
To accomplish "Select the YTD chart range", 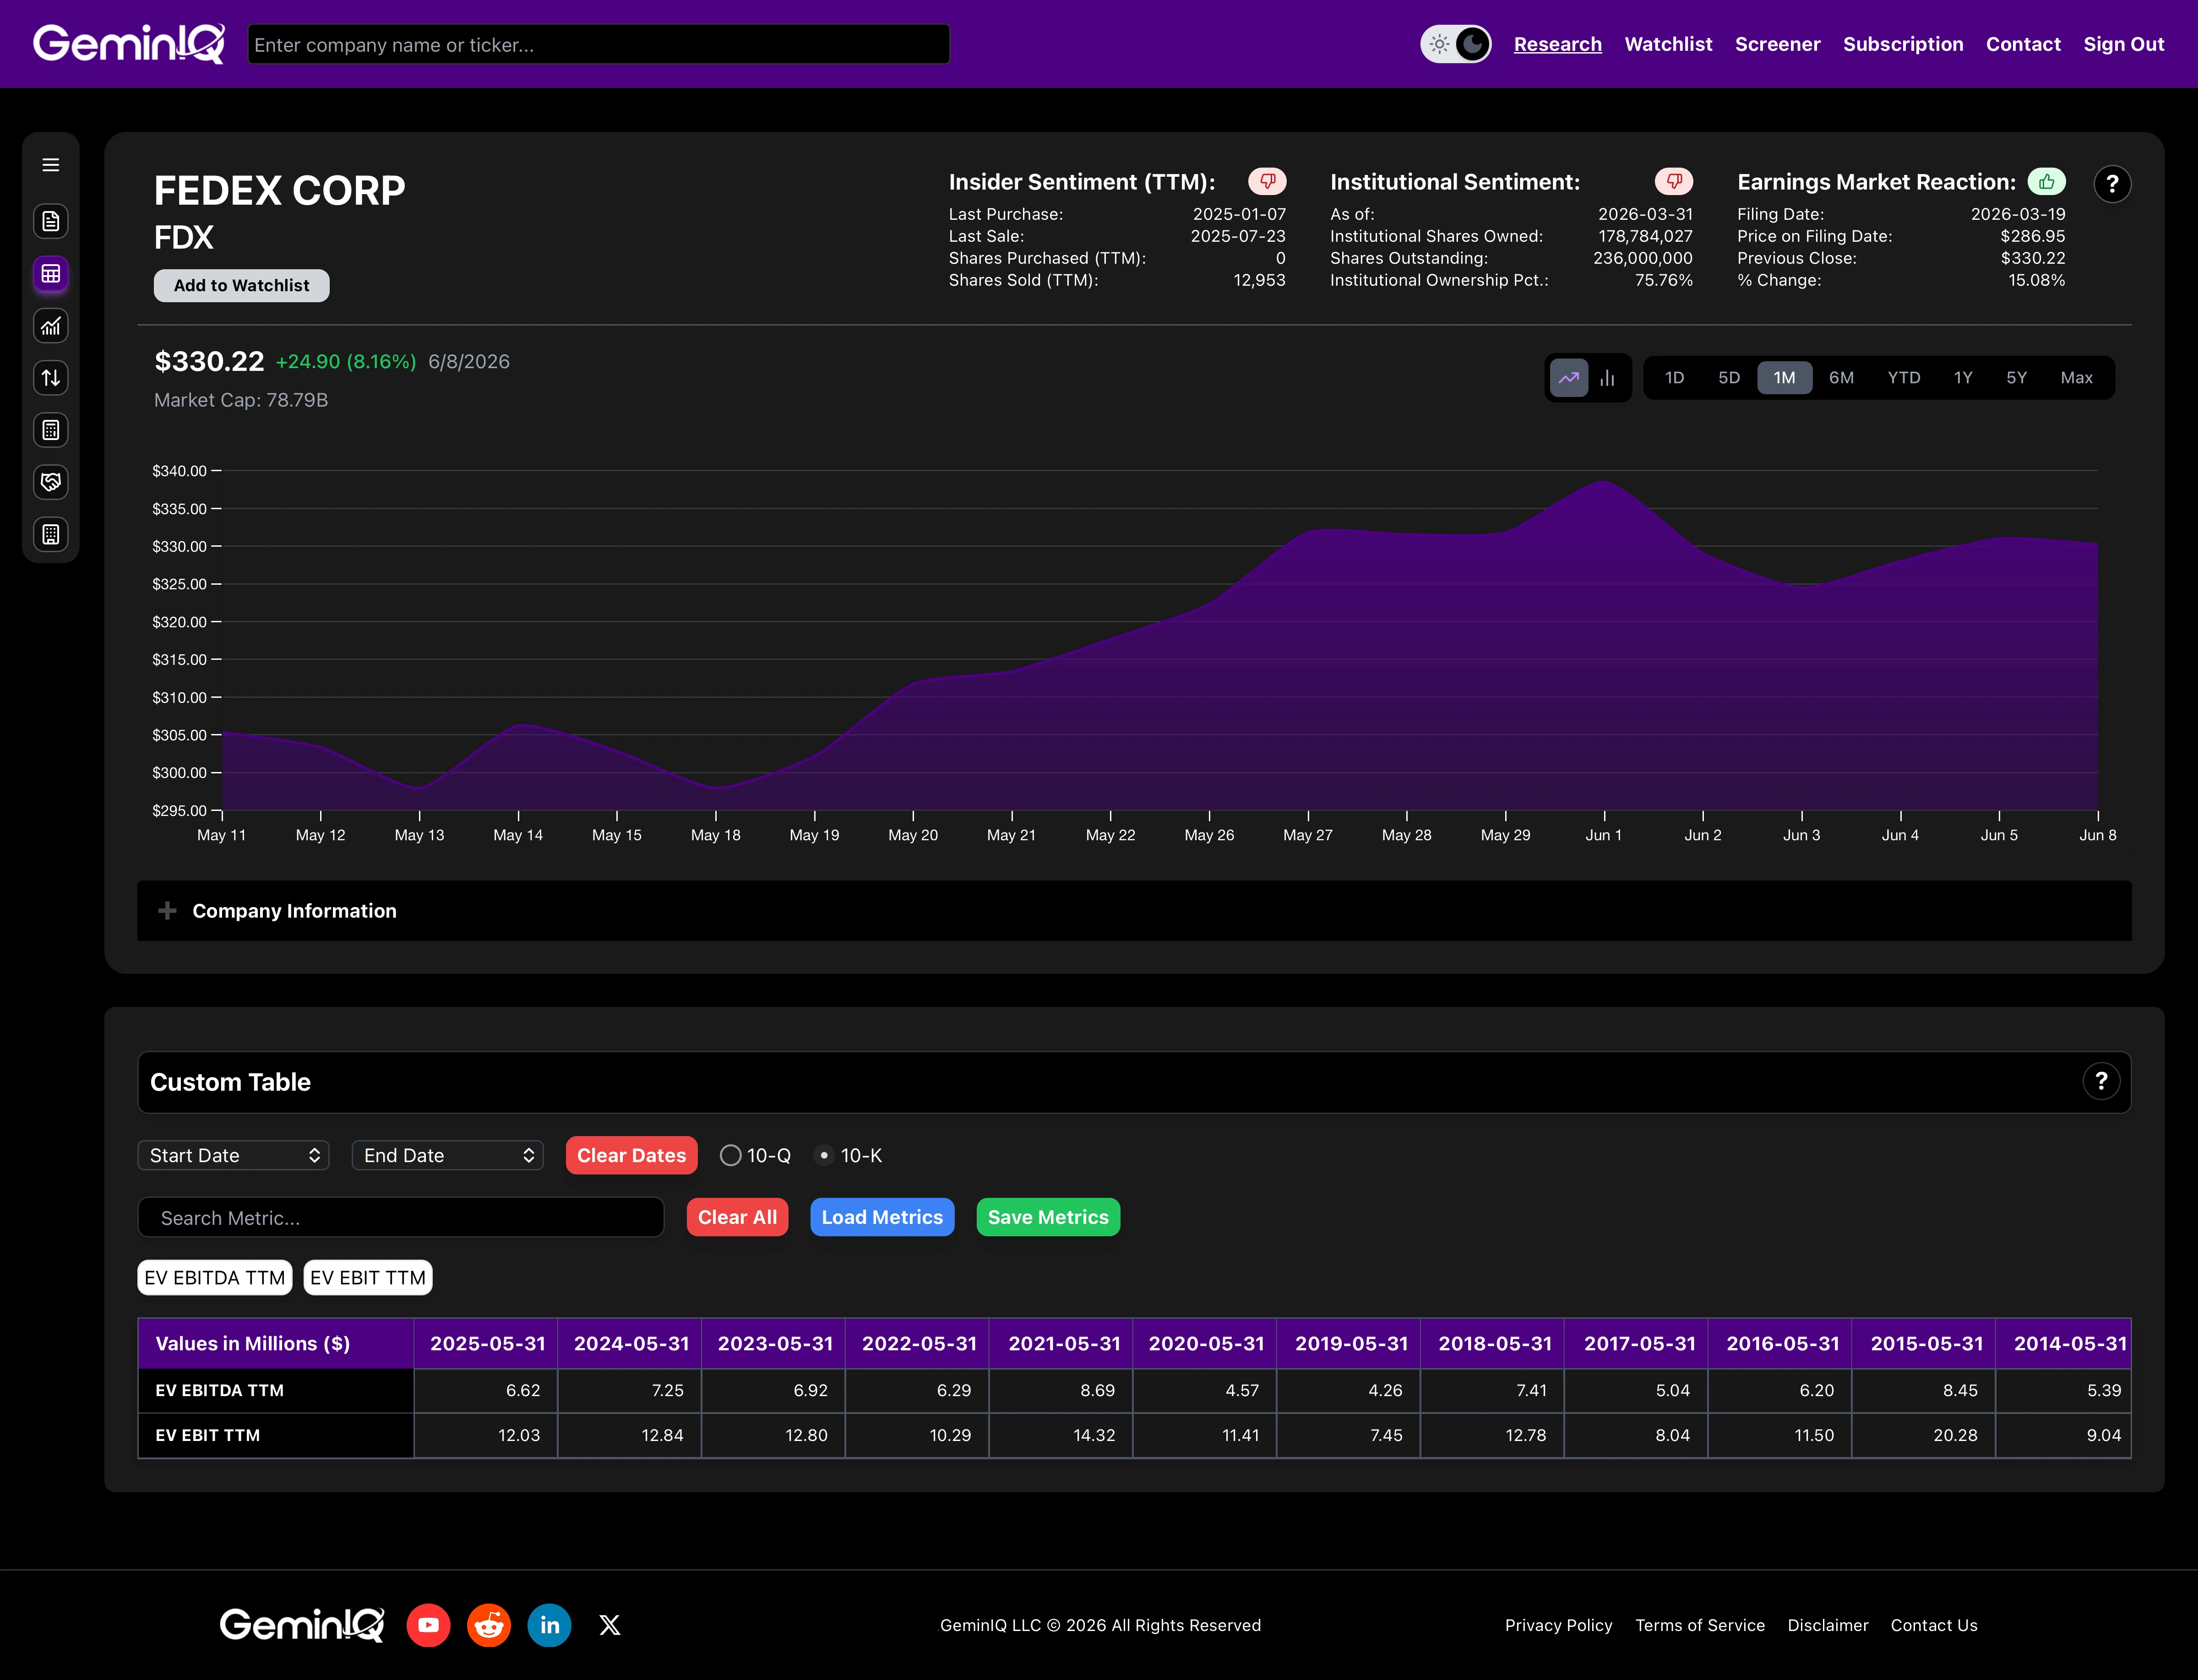I will click(x=1903, y=378).
